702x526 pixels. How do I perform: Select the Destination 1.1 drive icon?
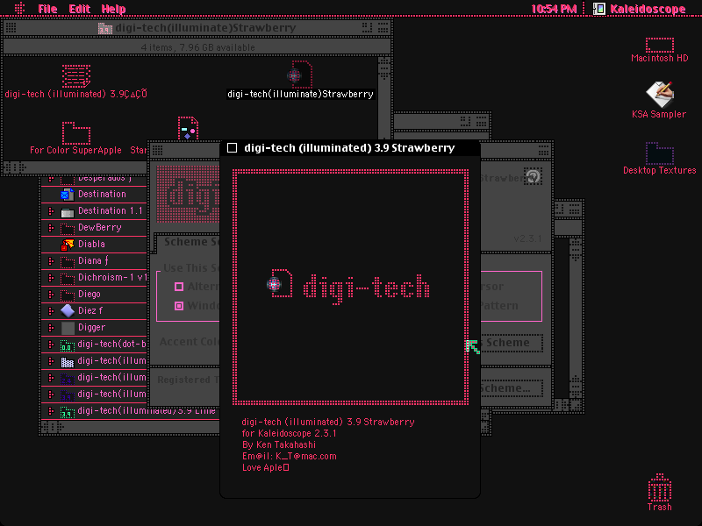point(68,211)
